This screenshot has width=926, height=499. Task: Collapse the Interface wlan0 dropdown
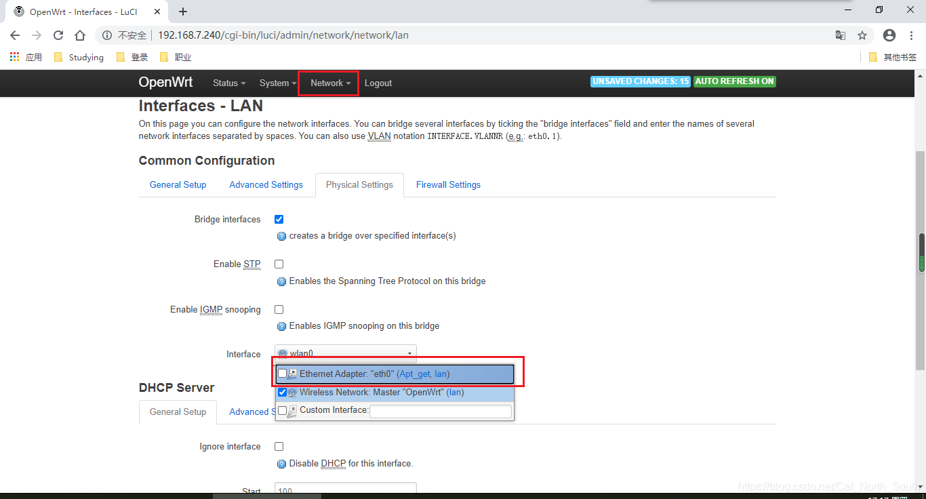(346, 353)
